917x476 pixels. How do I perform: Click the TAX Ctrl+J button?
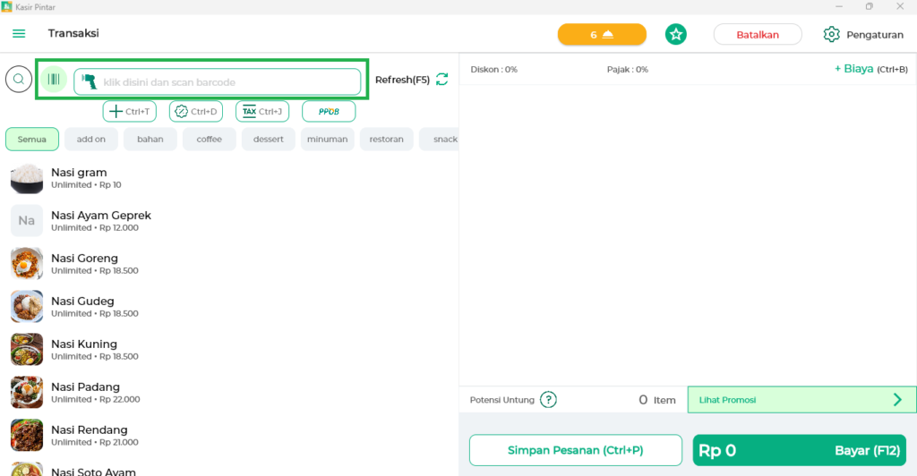262,112
